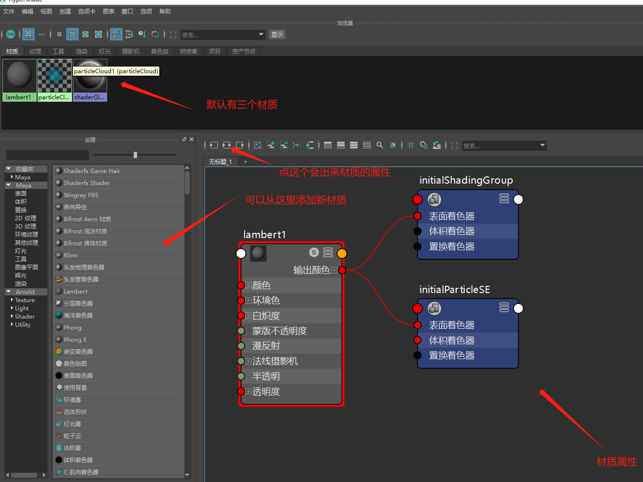The height and width of the screenshot is (482, 643).
Task: Switch browser to icon view mode
Action: pyautogui.click(x=28, y=34)
